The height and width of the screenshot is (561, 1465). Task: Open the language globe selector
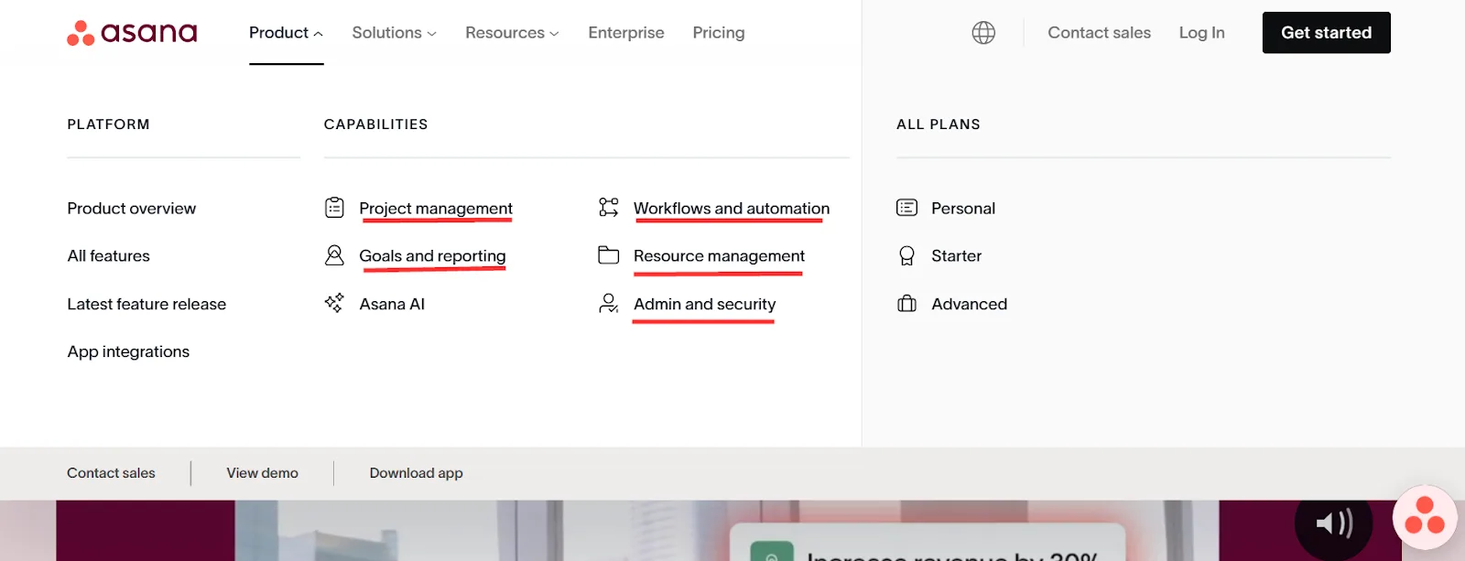[983, 33]
